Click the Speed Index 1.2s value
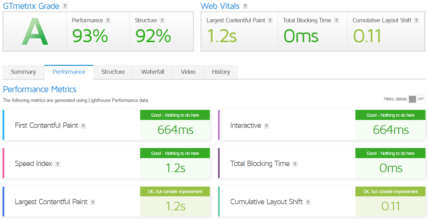 pyautogui.click(x=175, y=168)
